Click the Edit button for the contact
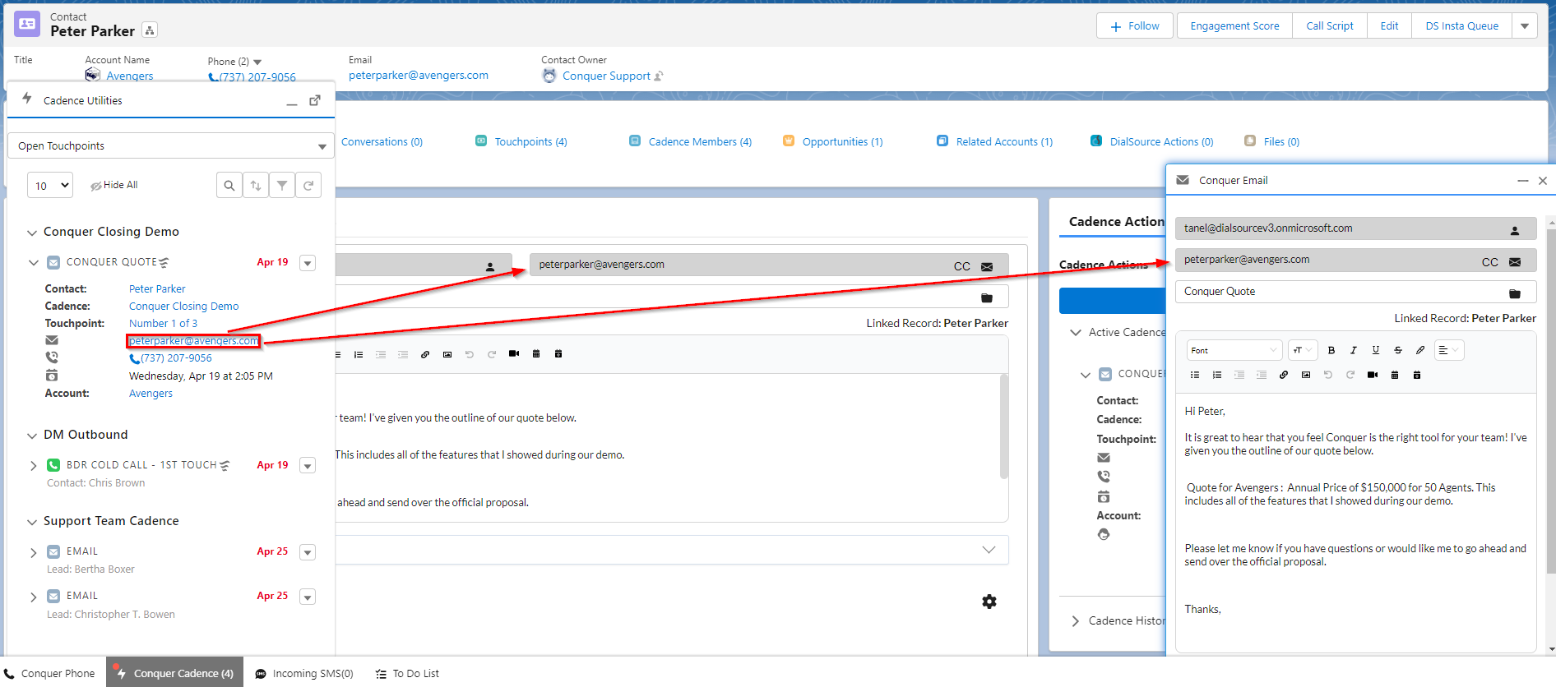 pos(1389,26)
